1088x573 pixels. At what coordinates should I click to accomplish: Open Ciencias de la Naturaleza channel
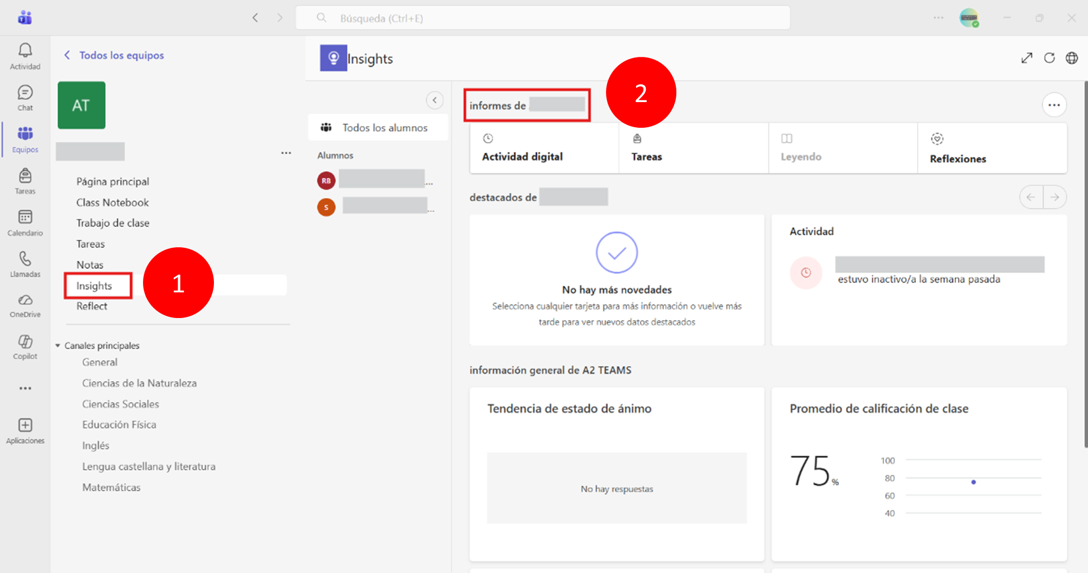[140, 383]
